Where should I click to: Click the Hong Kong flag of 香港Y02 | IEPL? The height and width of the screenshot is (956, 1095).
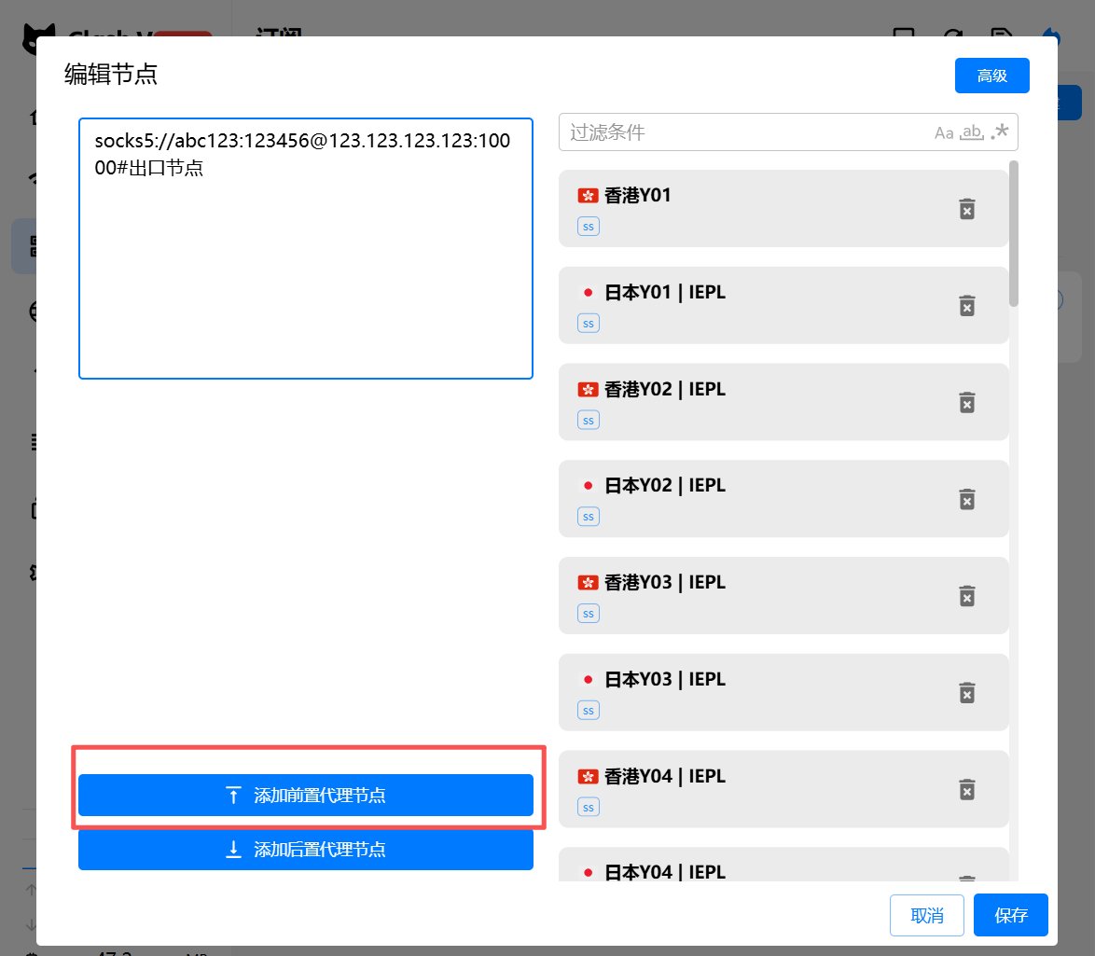click(588, 389)
